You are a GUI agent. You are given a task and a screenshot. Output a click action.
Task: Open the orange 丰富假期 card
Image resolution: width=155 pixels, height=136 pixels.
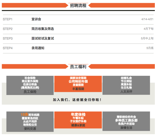[78, 84]
